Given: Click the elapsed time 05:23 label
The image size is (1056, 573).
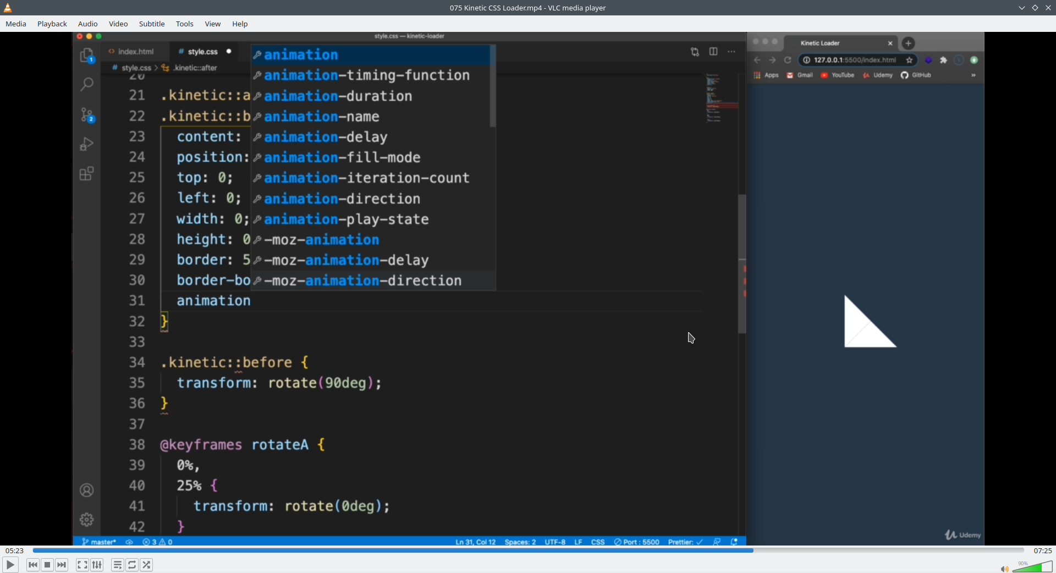Looking at the screenshot, I should [x=14, y=550].
